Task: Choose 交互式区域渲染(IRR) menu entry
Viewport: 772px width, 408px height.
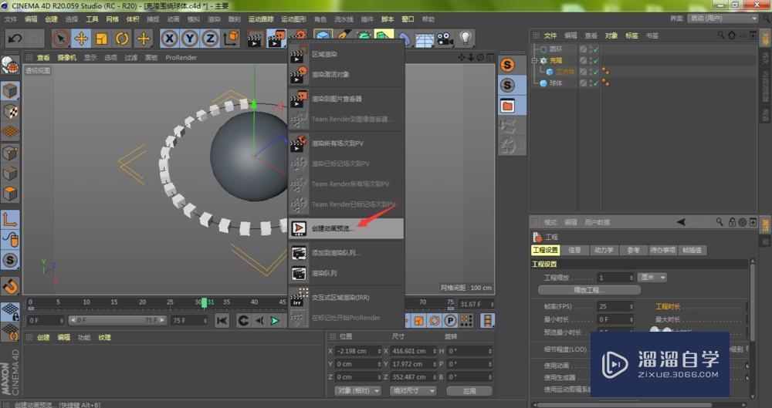Action: pos(346,298)
